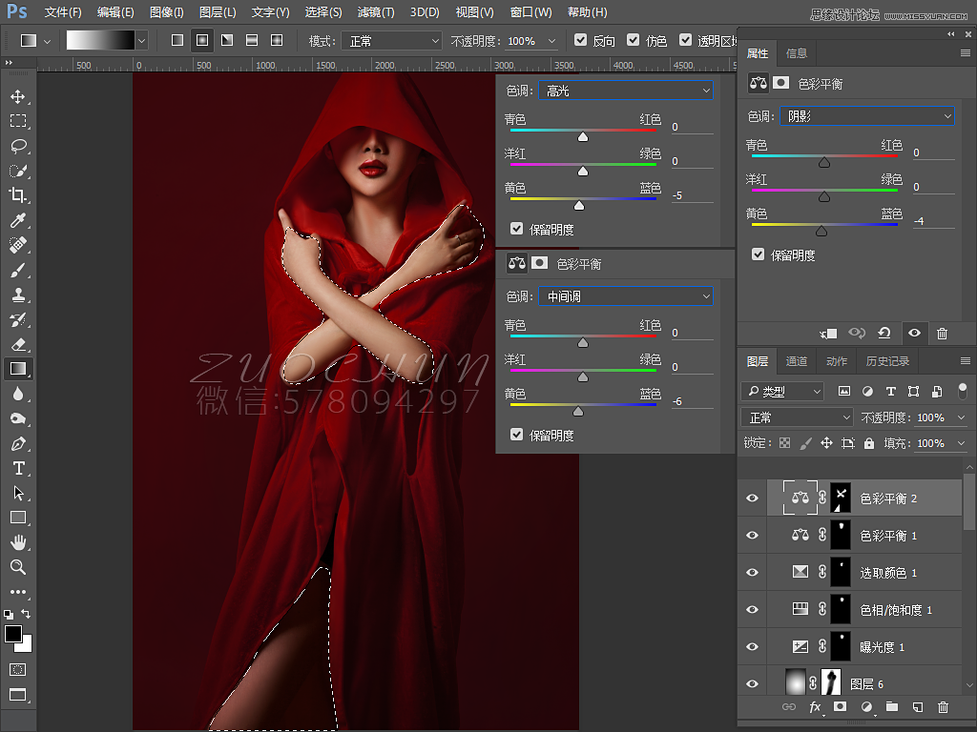This screenshot has height=732, width=977.
Task: Switch to the 历史记录 tab
Action: [887, 361]
